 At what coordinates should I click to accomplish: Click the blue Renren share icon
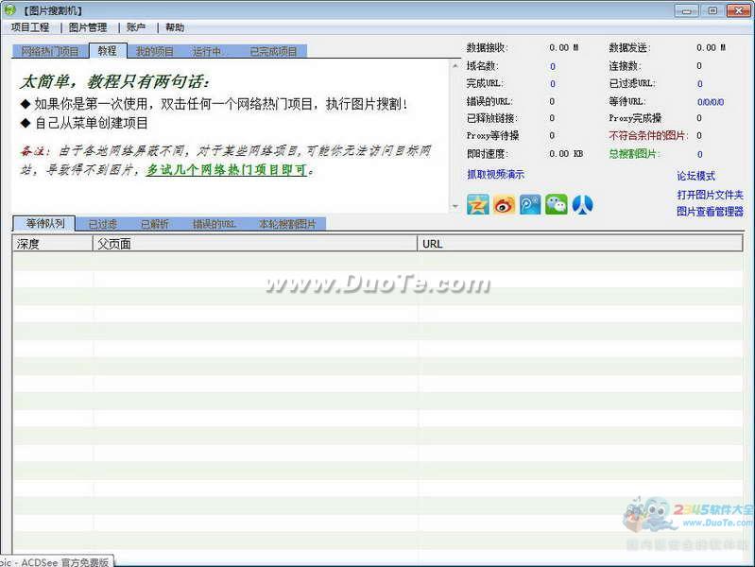pyautogui.click(x=583, y=204)
